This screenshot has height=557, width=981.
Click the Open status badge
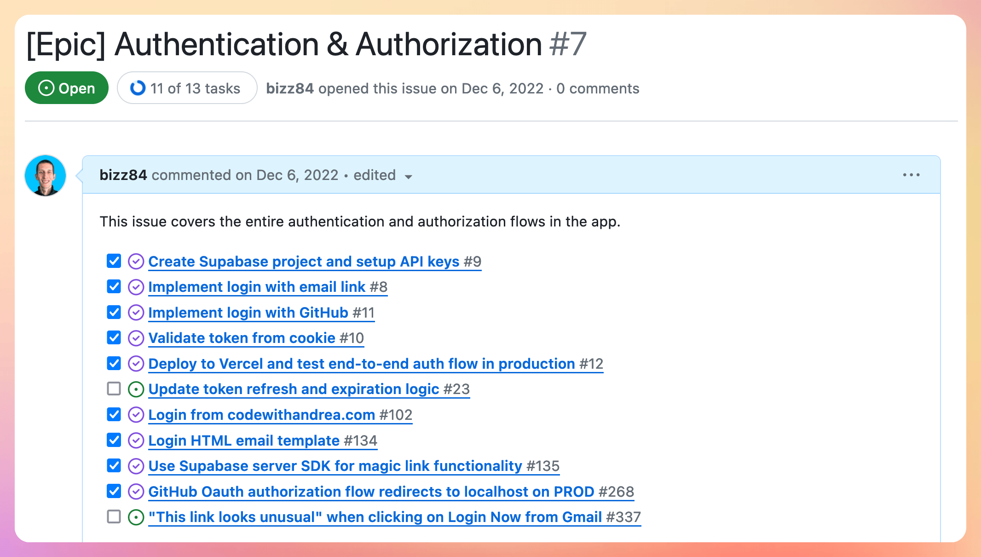point(66,87)
